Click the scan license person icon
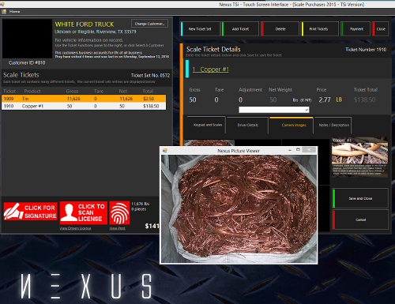The height and width of the screenshot is (304, 395). coord(69,212)
